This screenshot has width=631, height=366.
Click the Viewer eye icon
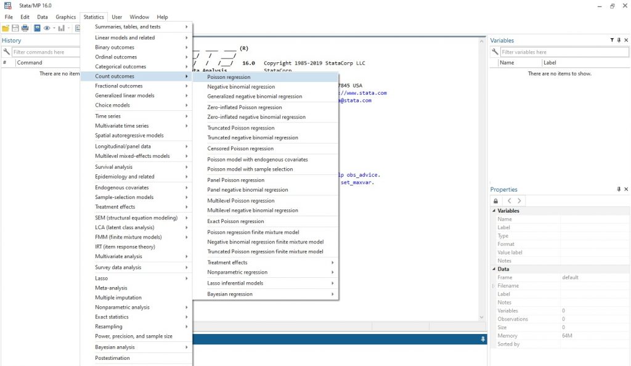pos(47,27)
